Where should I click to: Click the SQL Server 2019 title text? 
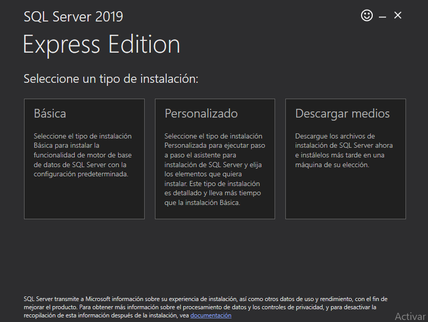point(73,16)
